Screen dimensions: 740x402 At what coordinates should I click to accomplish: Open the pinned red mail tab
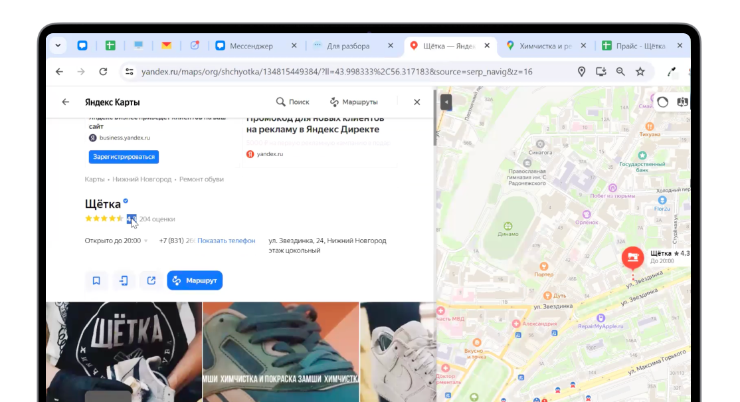[166, 46]
